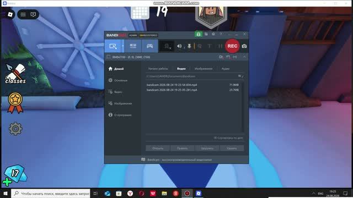Open File Explorer from the taskbar
This screenshot has width=353, height=198.
pyautogui.click(x=164, y=193)
